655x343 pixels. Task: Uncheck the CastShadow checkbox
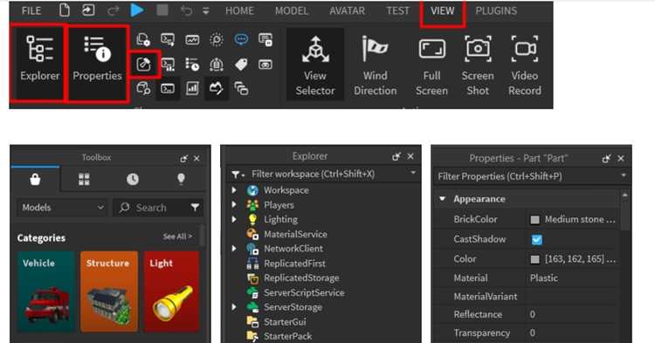point(537,239)
